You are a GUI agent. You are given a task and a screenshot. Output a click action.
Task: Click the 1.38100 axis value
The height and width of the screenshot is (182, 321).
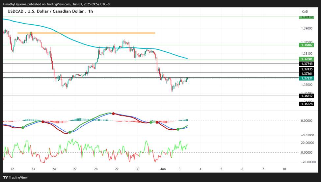pos(307,54)
